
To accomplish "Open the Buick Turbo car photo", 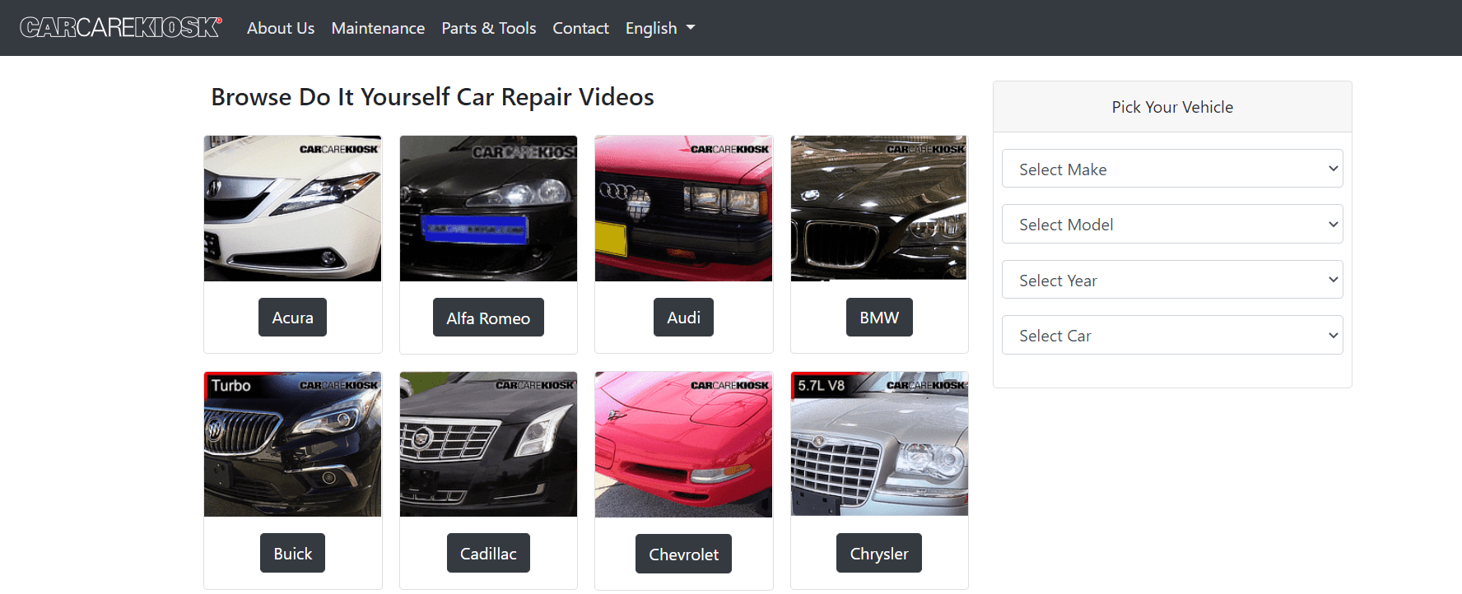I will click(x=292, y=444).
